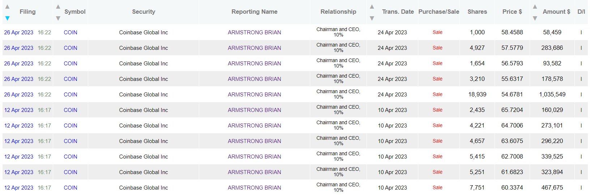The width and height of the screenshot is (590, 195).
Task: Click ARMSTRONG BRIAN in the 93,582 amount row
Action: [x=254, y=64]
